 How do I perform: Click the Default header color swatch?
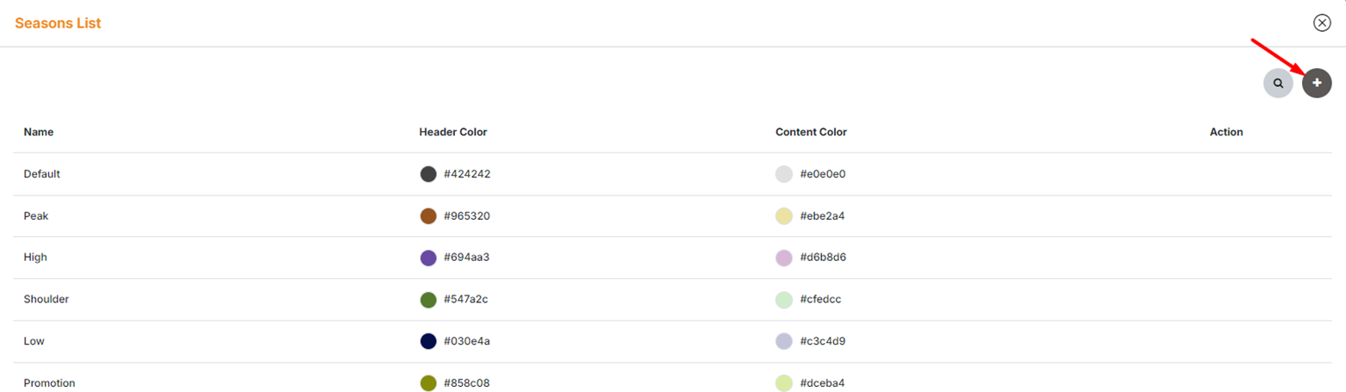pyautogui.click(x=428, y=174)
